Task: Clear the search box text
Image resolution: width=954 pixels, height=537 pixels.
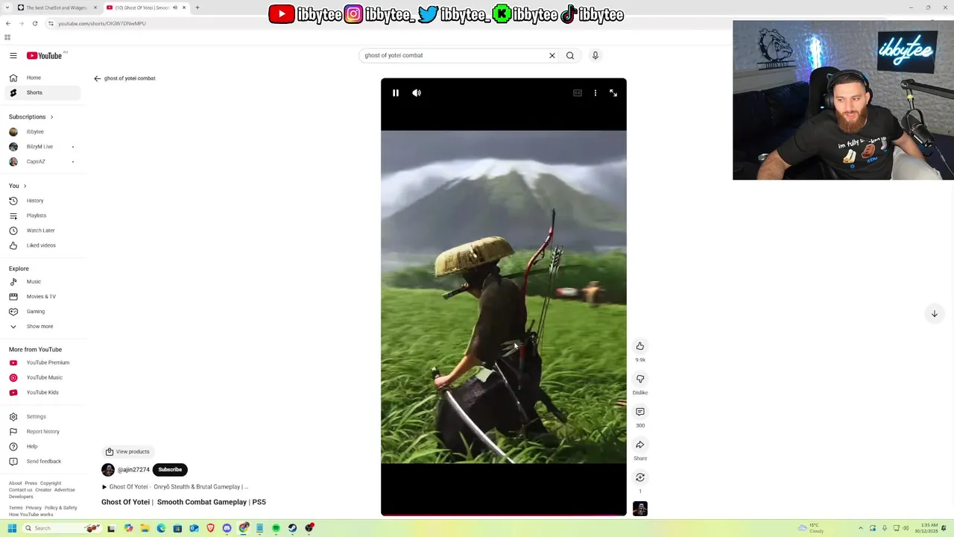Action: point(552,55)
